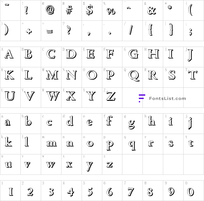
Task: Select the uppercase W glyph preview
Action: (53, 96)
